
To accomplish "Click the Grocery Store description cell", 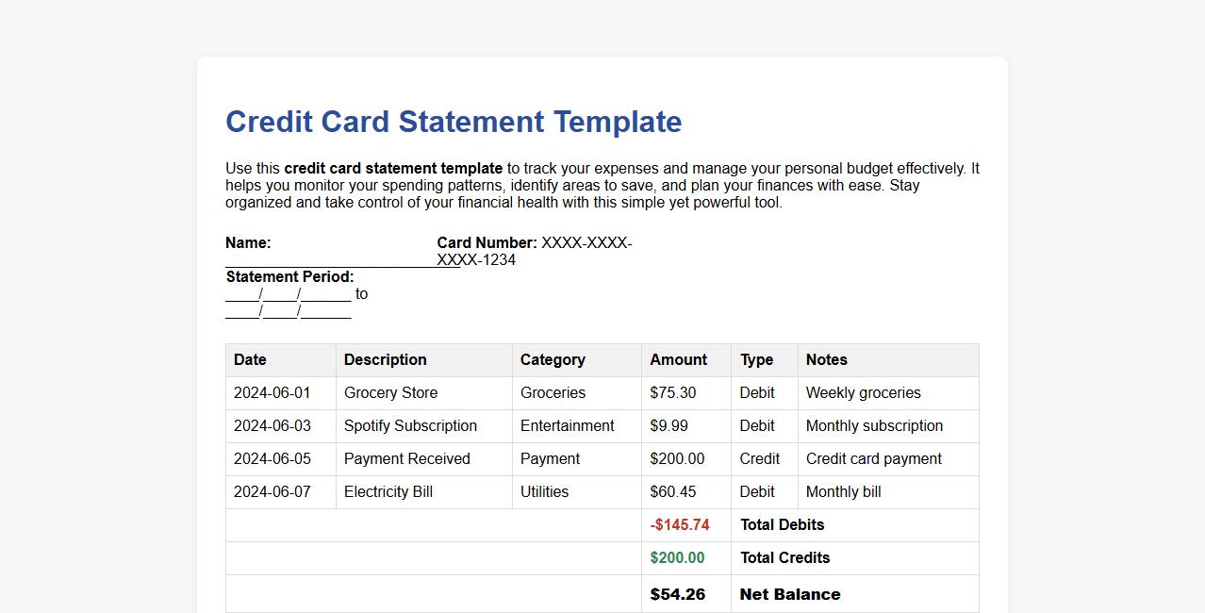I will pos(390,392).
